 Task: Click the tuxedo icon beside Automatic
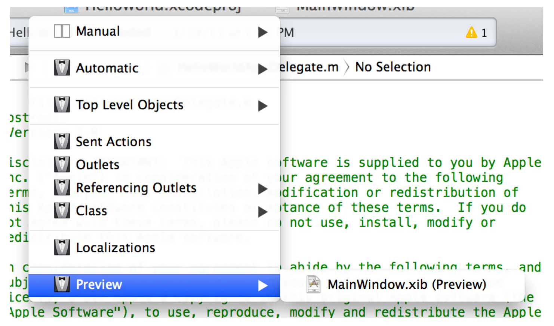coord(62,68)
